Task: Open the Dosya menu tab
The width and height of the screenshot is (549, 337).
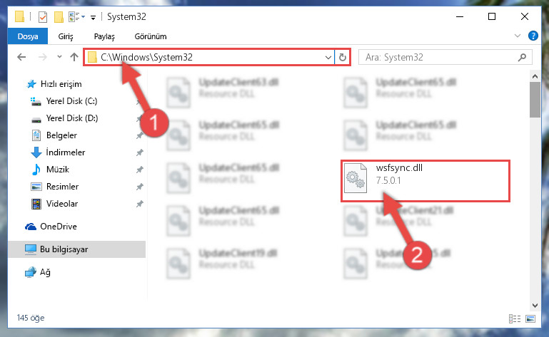Action: [28, 36]
